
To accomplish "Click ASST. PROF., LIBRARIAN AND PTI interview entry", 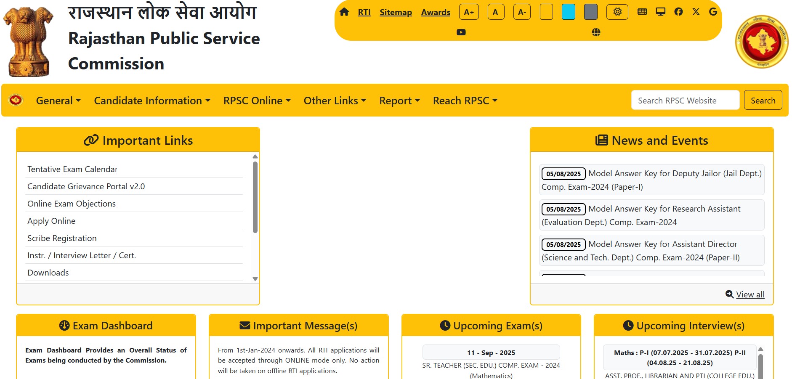I will pyautogui.click(x=680, y=375).
